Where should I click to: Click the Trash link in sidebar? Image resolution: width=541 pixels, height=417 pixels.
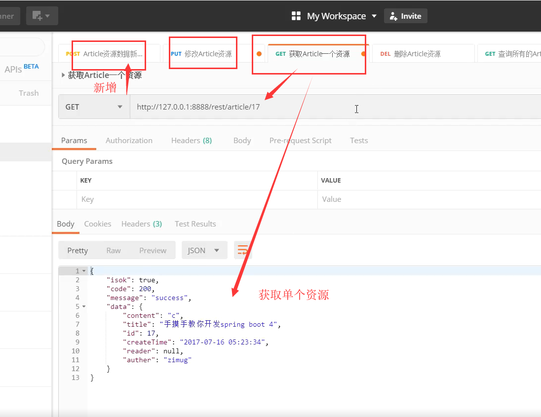tap(29, 93)
